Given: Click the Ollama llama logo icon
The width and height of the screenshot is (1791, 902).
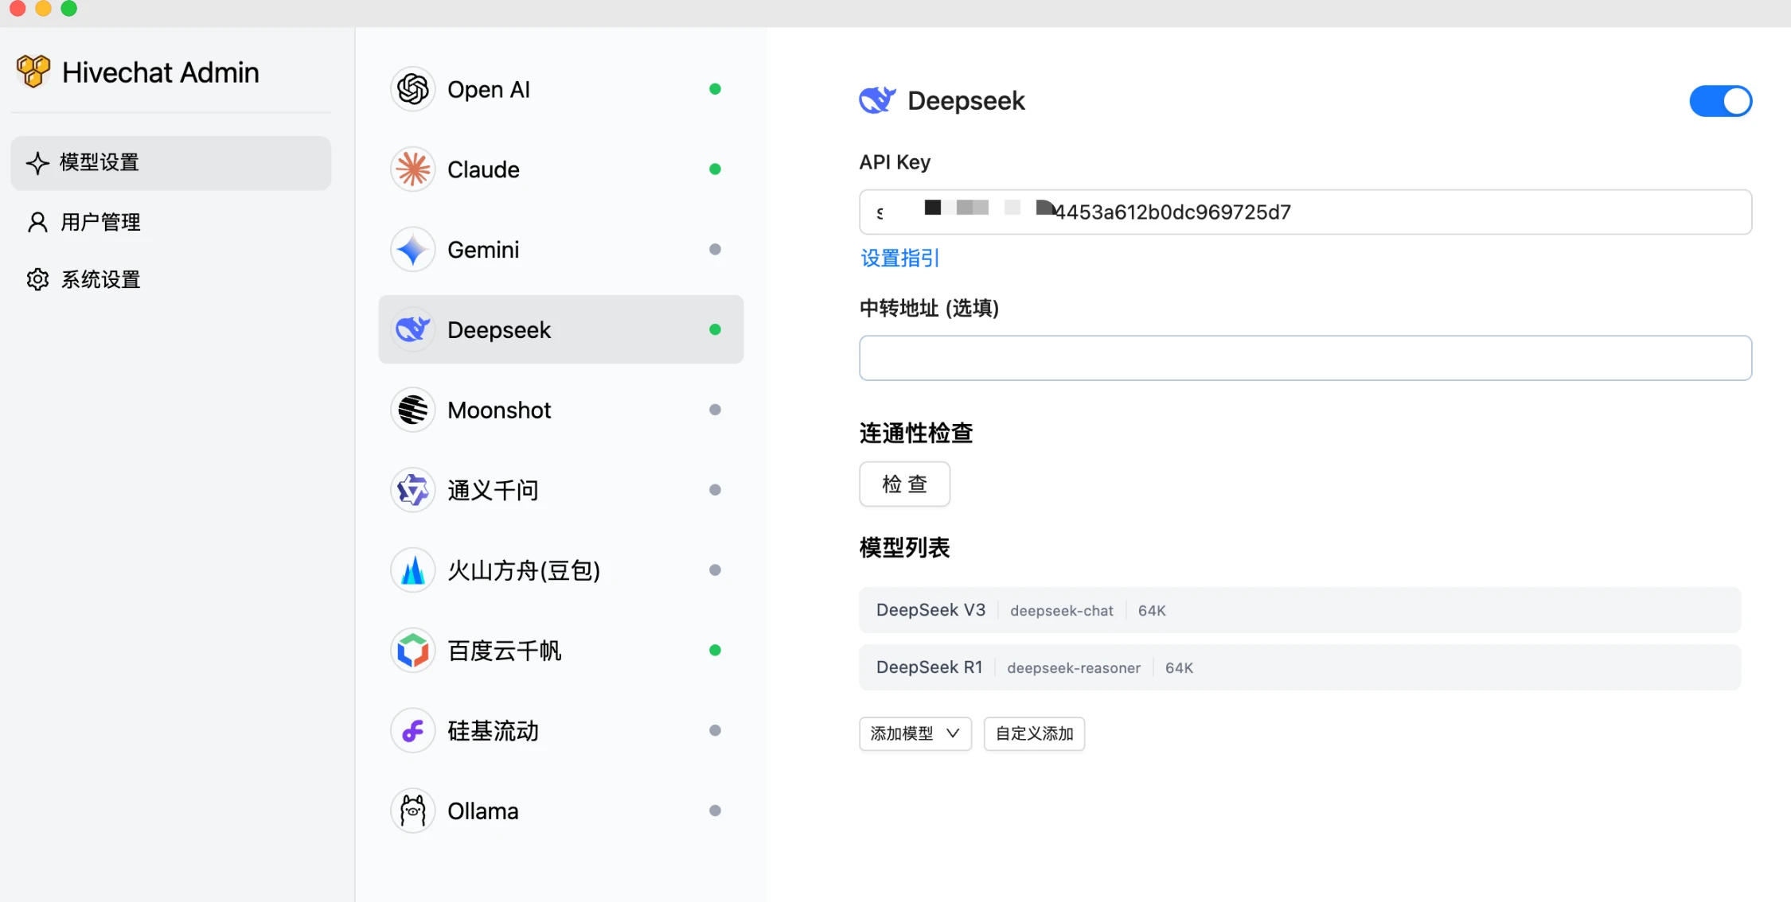Looking at the screenshot, I should tap(412, 811).
